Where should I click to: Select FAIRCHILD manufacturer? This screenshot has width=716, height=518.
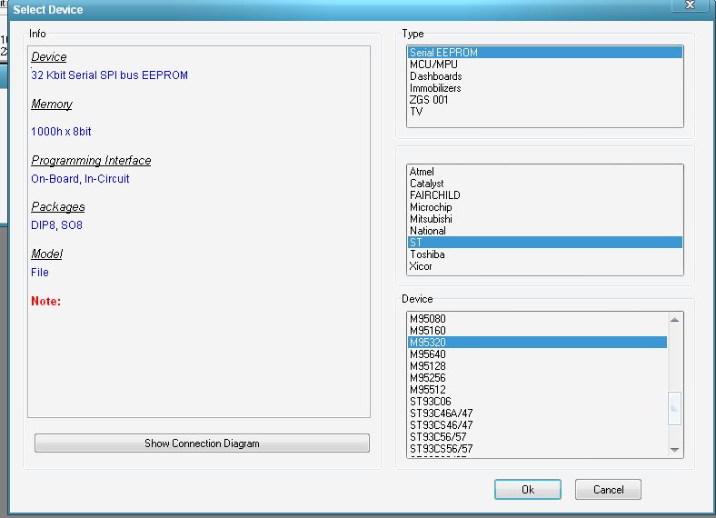(x=545, y=195)
